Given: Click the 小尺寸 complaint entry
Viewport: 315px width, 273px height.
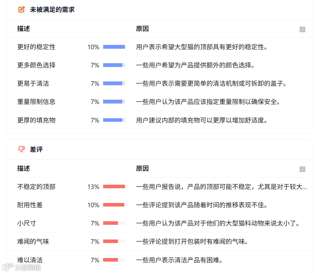Looking at the screenshot, I should pos(27,223).
